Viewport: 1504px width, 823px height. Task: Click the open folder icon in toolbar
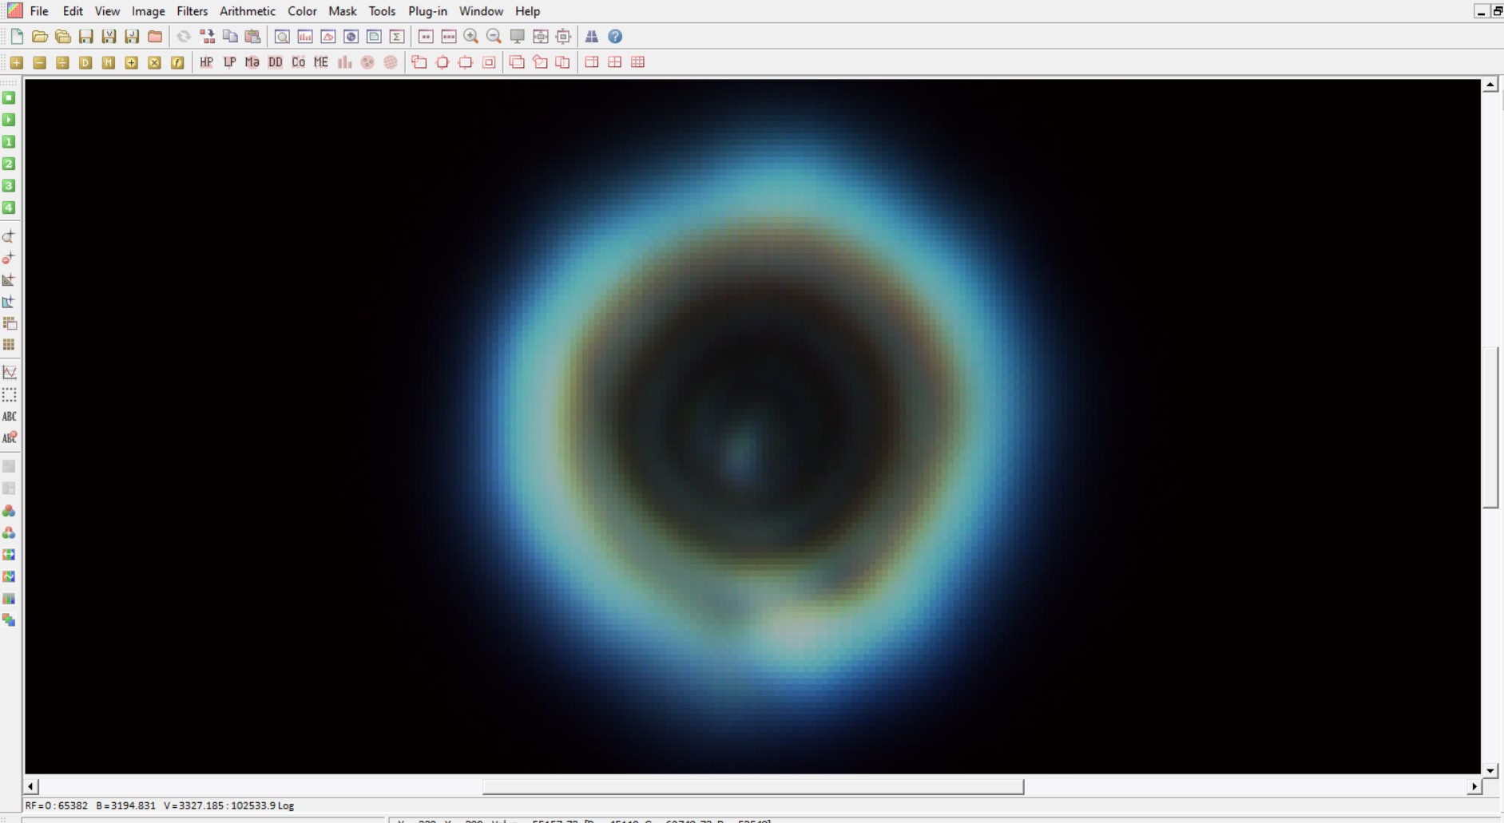click(40, 37)
